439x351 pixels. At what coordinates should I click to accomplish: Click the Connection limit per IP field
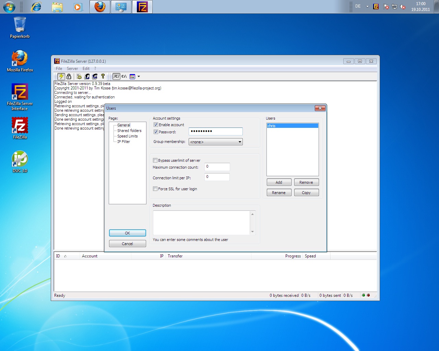[217, 177]
